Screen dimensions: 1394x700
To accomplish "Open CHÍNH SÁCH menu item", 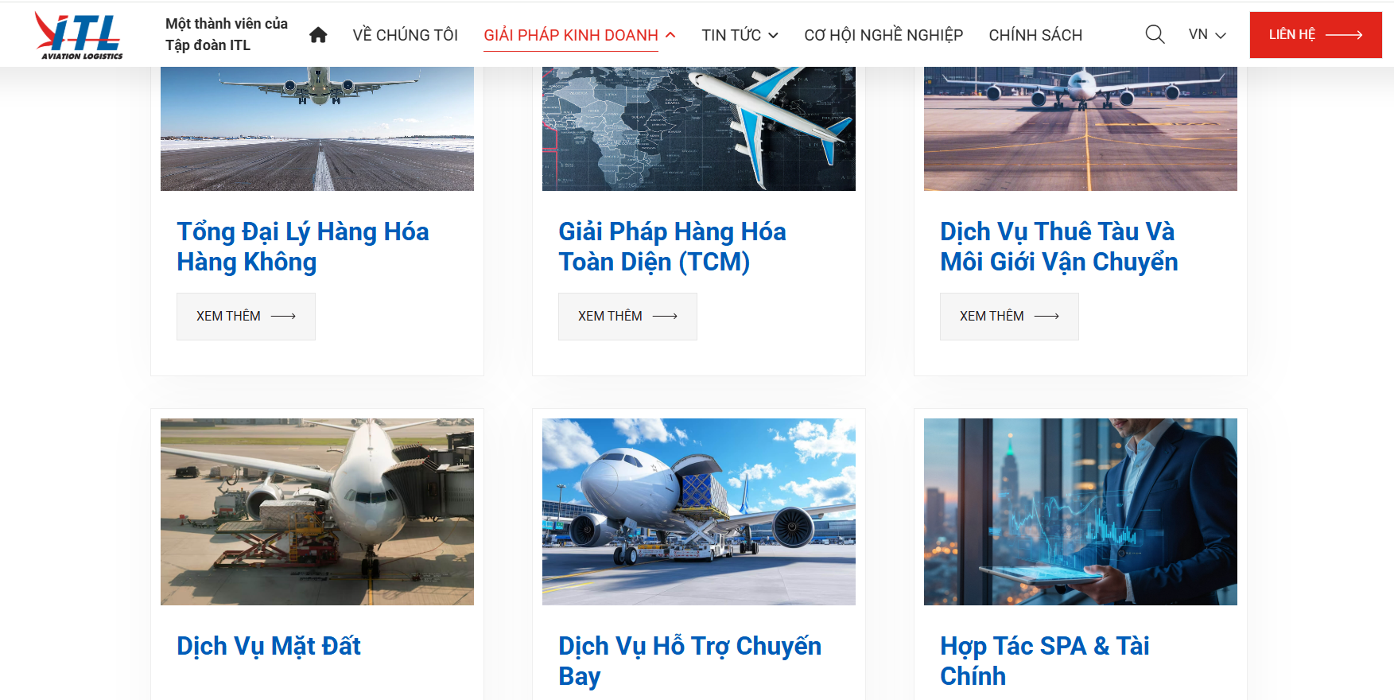I will (1035, 35).
